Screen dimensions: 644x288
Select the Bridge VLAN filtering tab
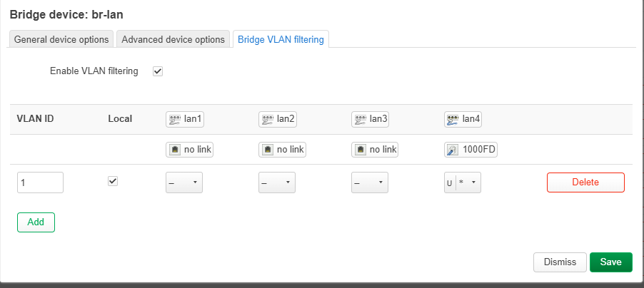tap(281, 39)
